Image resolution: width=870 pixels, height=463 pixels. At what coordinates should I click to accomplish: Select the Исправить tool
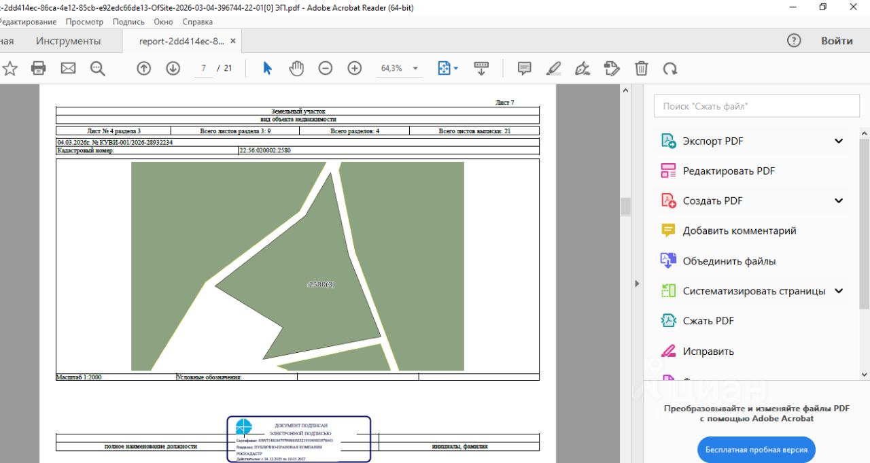[x=709, y=351]
